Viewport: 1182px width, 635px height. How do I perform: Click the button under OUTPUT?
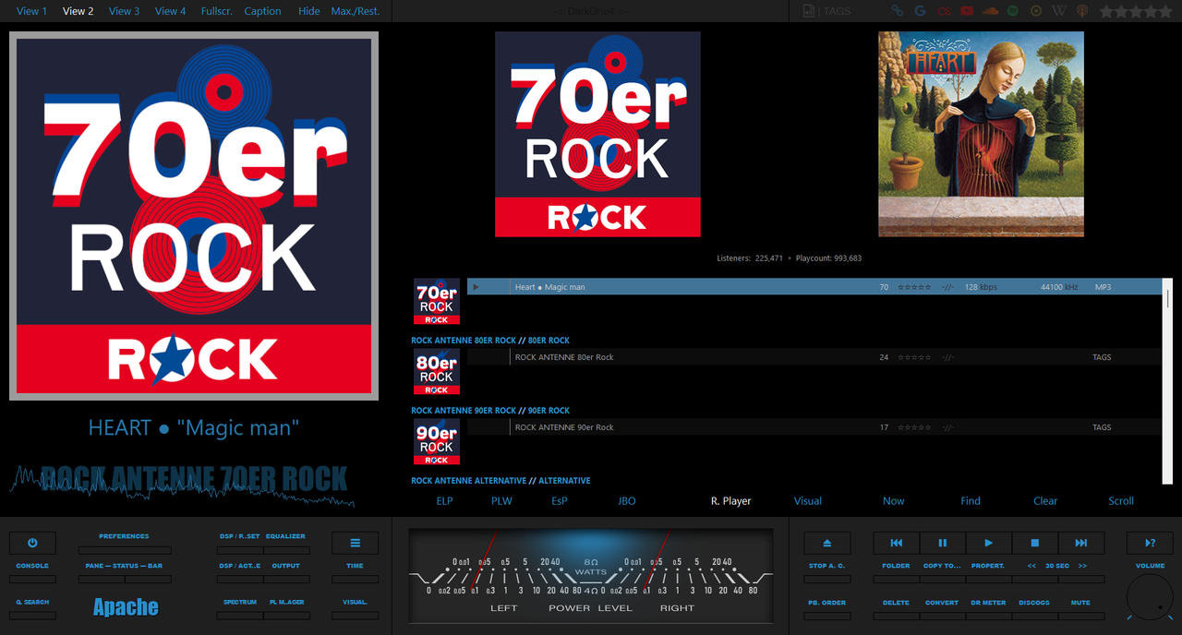286,580
